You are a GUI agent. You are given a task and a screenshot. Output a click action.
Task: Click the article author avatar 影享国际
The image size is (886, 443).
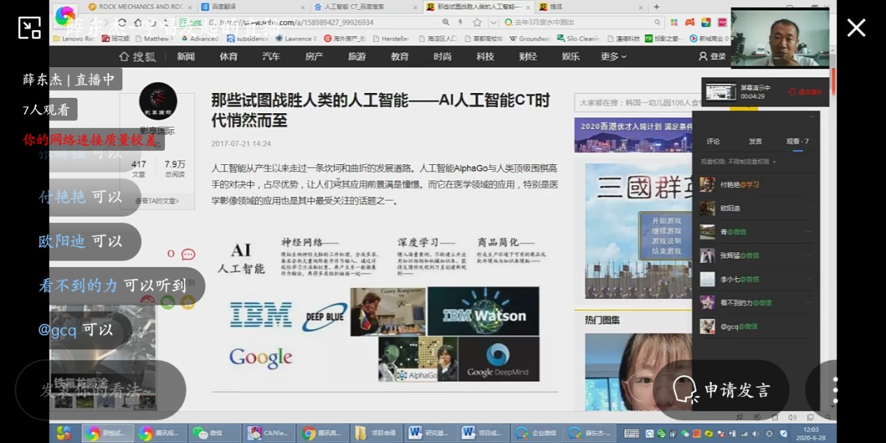pos(158,101)
